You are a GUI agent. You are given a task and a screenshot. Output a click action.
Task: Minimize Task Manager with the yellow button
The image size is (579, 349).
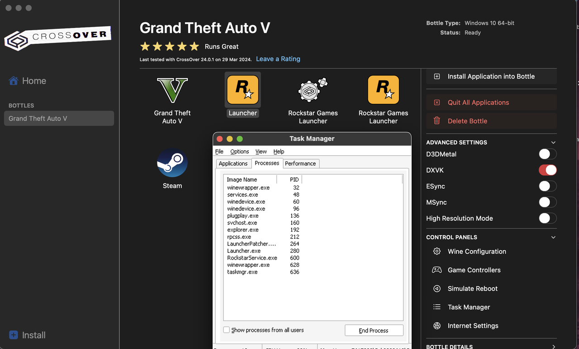point(230,139)
